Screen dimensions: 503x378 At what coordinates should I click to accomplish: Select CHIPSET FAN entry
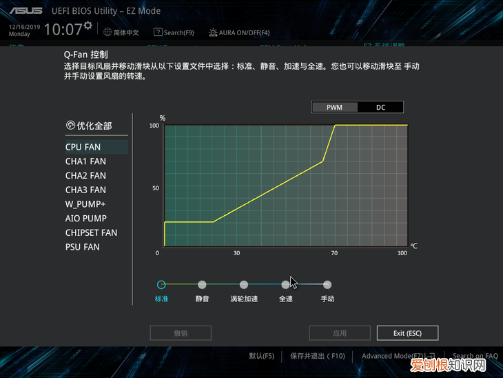[x=91, y=232]
